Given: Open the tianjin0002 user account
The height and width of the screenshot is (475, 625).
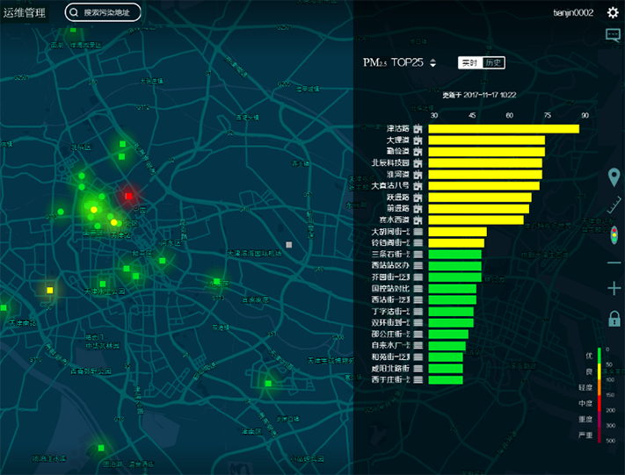Looking at the screenshot, I should click(573, 13).
